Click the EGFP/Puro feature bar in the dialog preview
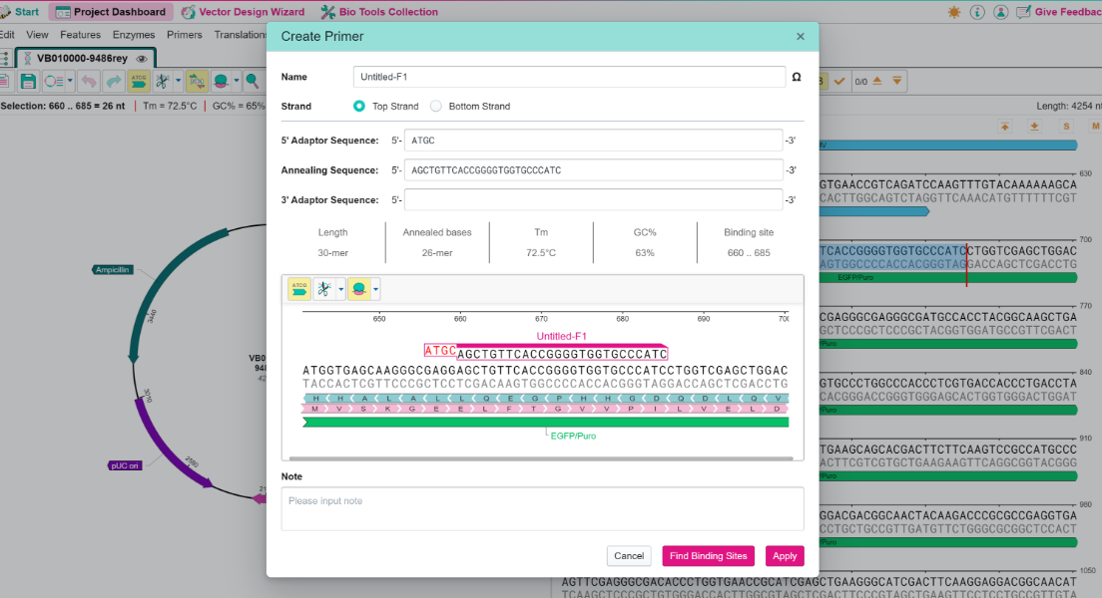This screenshot has height=598, width=1102. pos(545,423)
